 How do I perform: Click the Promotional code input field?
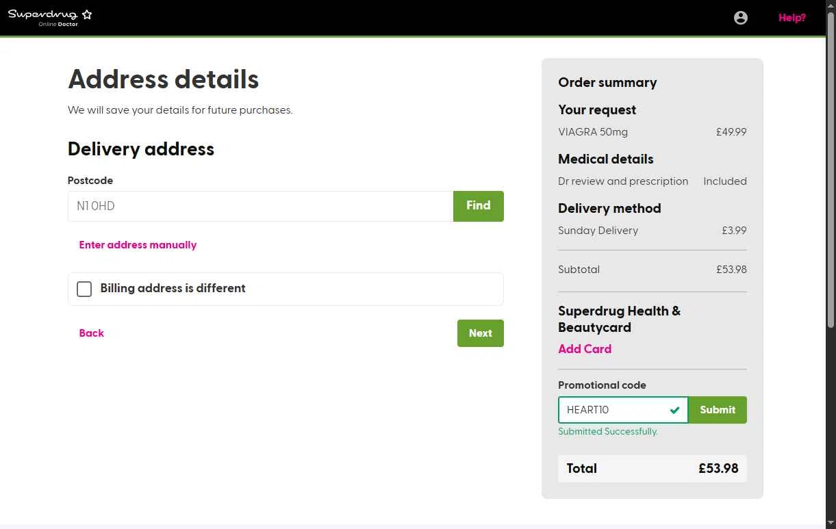point(623,410)
